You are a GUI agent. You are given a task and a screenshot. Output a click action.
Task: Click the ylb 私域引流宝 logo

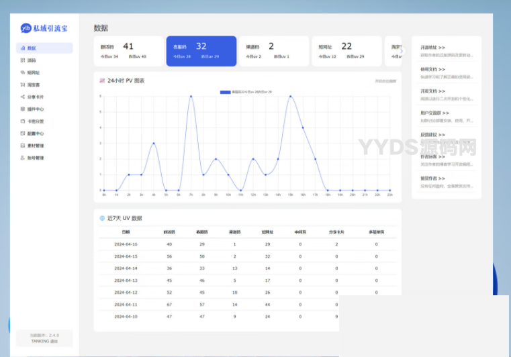pyautogui.click(x=45, y=28)
